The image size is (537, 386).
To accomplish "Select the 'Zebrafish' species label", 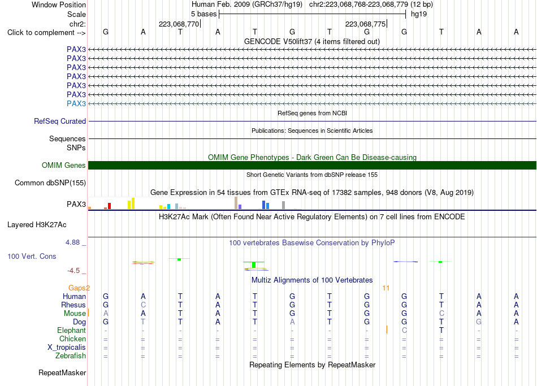I will pos(71,355).
